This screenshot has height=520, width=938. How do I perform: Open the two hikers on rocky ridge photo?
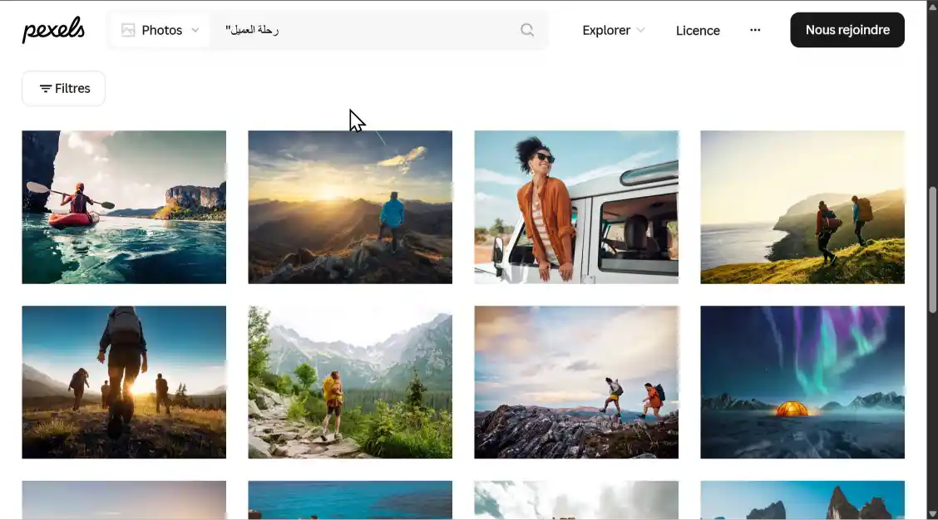pos(576,382)
